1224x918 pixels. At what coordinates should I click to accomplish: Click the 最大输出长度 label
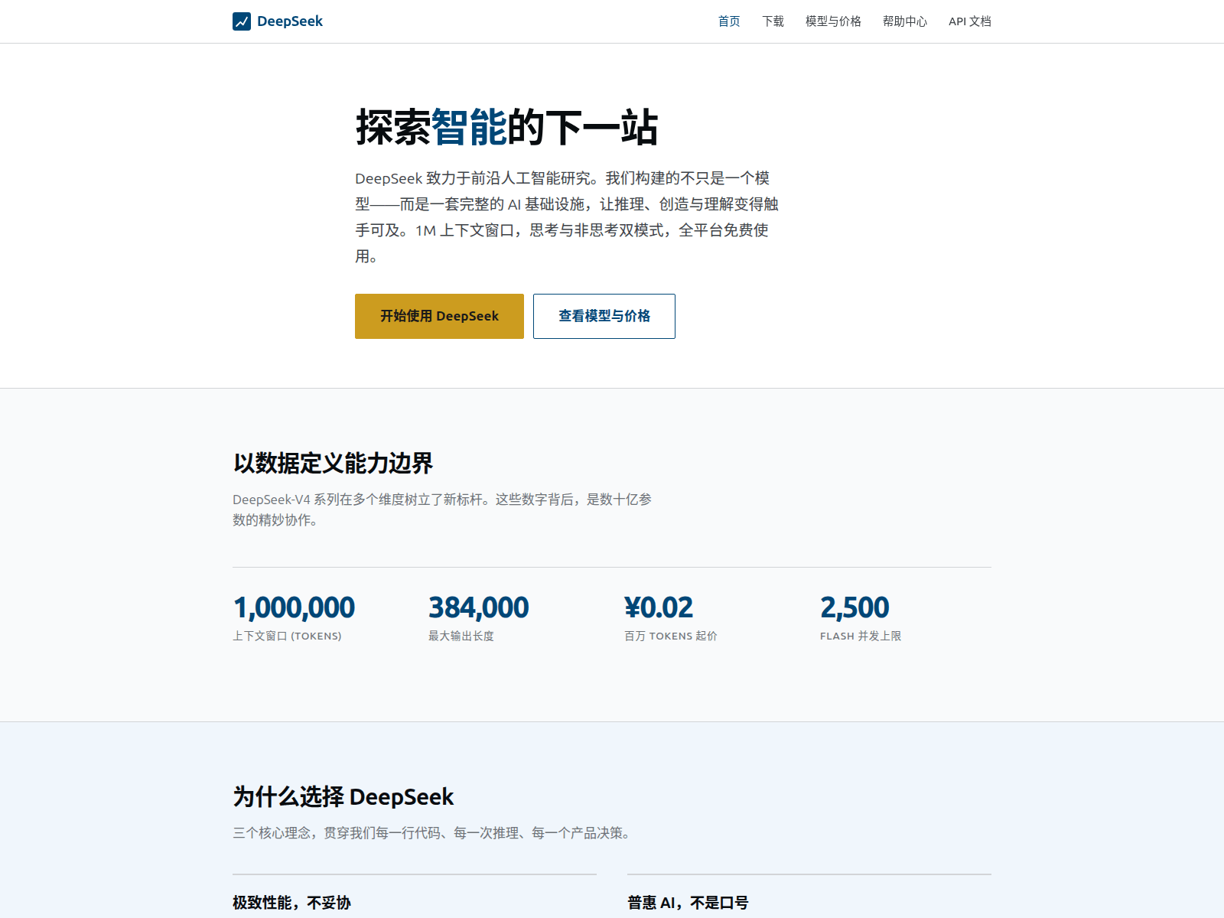[x=461, y=636]
